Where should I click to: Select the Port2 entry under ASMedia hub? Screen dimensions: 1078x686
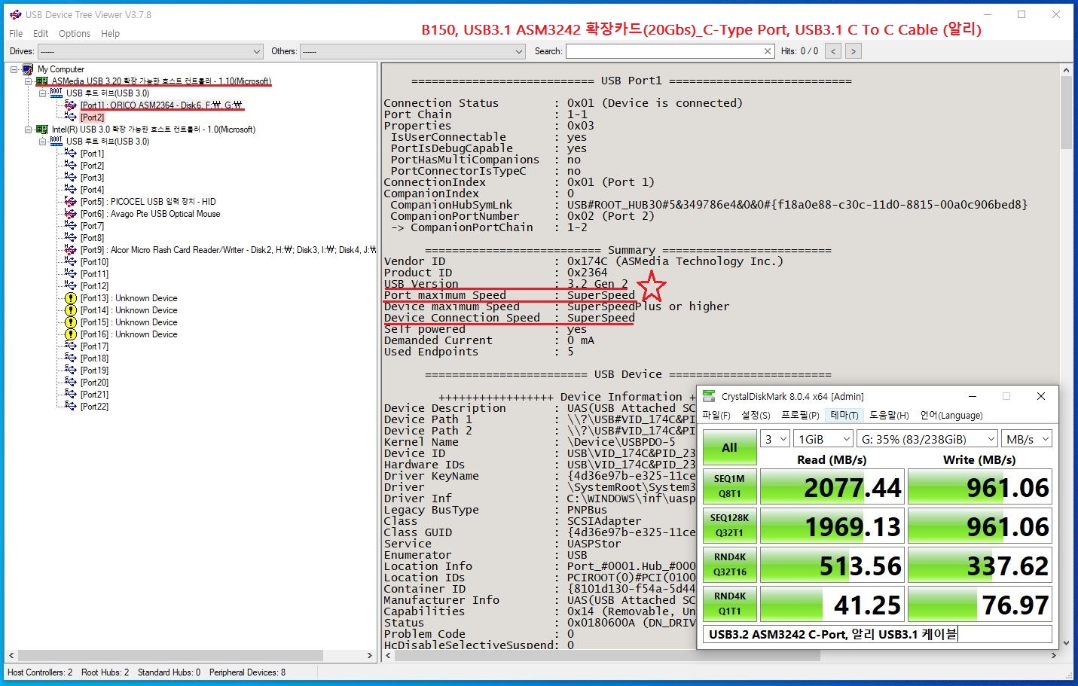tap(93, 117)
